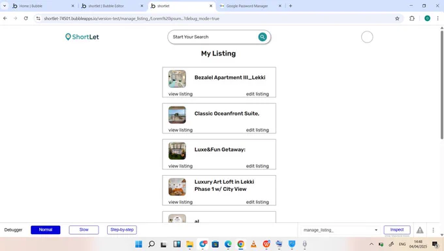Open VLC media player from taskbar
444x251 pixels.
point(253,244)
